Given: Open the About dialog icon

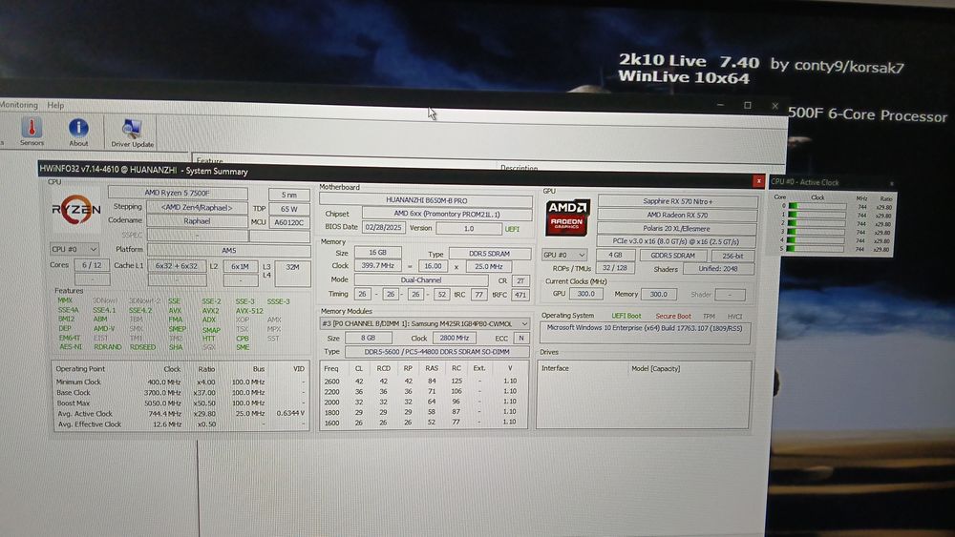Looking at the screenshot, I should (78, 132).
